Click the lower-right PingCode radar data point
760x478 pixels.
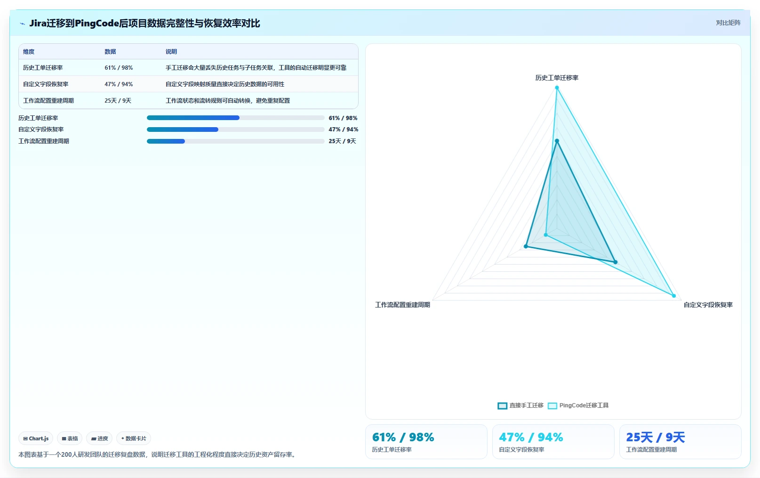[674, 296]
